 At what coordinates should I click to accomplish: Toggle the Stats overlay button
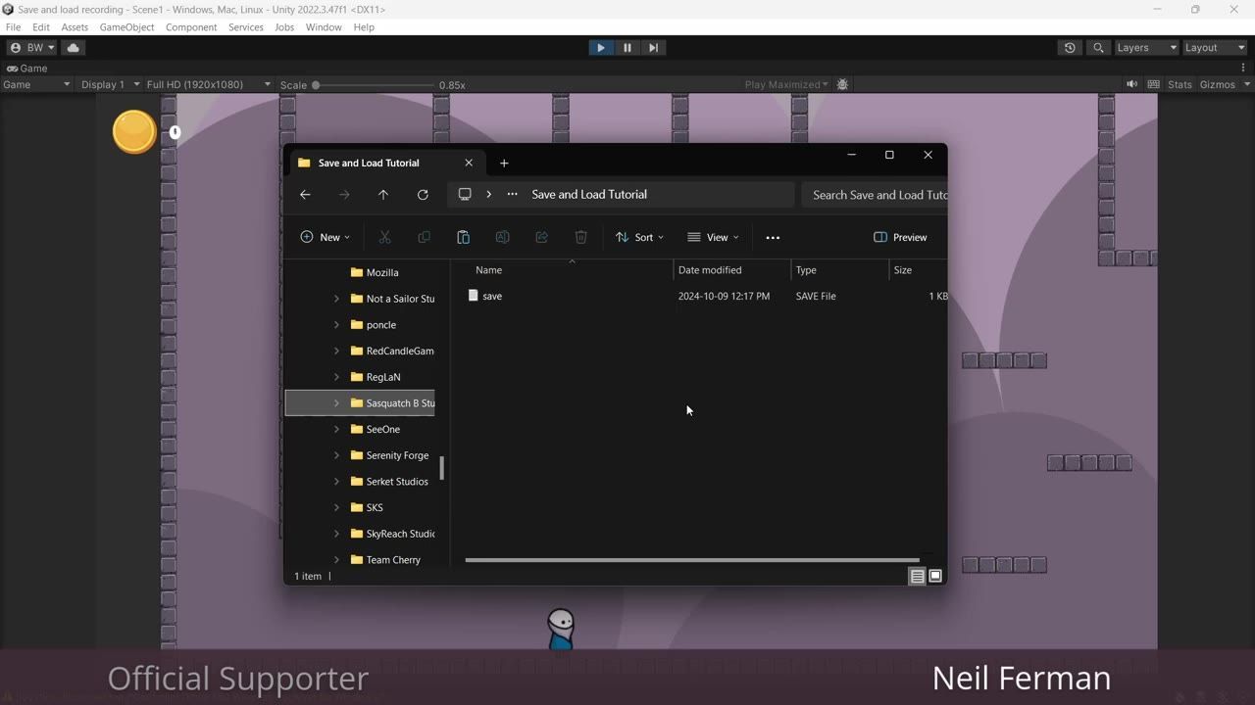(1180, 84)
